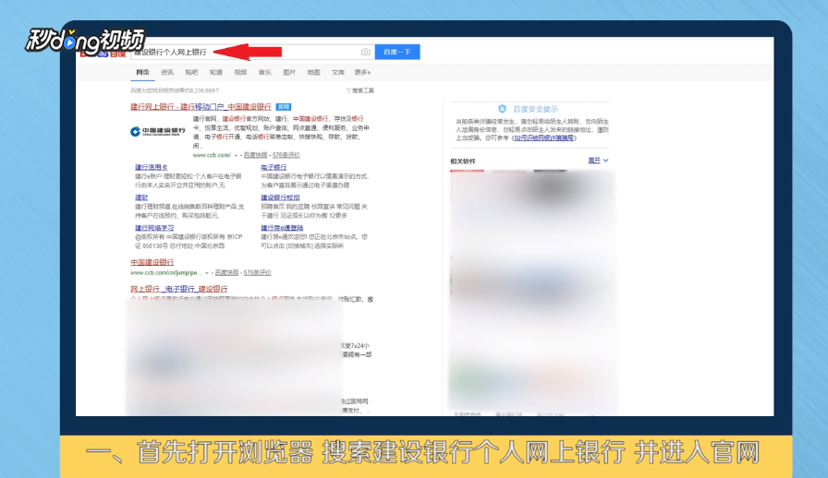Select the 网页 tab
This screenshot has width=828, height=478.
click(142, 72)
